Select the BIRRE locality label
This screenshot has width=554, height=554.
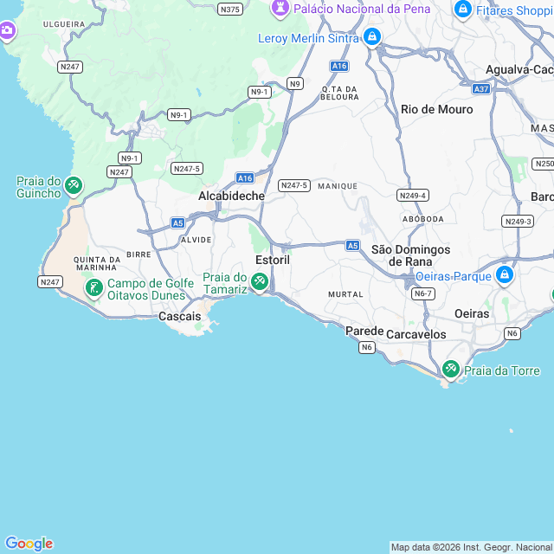(138, 254)
